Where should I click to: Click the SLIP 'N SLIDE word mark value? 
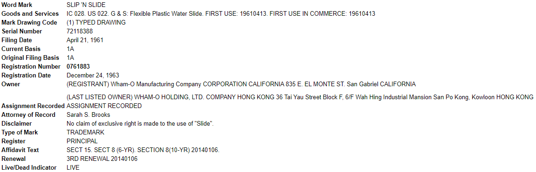pyautogui.click(x=86, y=5)
